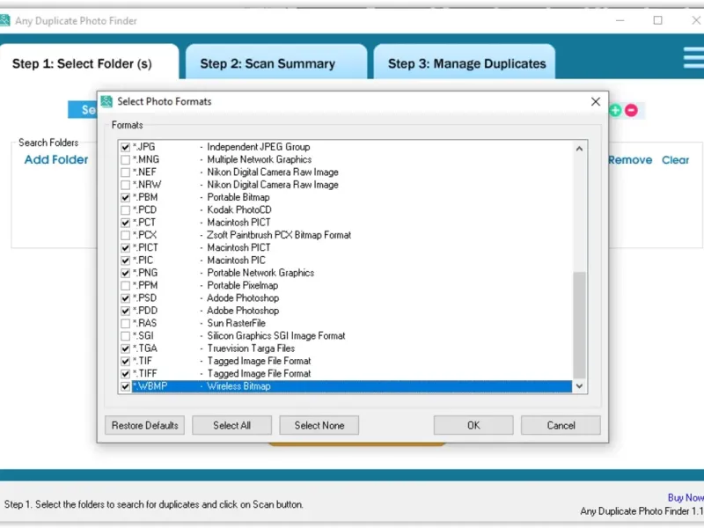
Task: Click the Select Photo Formats dialog icon
Action: coord(106,101)
